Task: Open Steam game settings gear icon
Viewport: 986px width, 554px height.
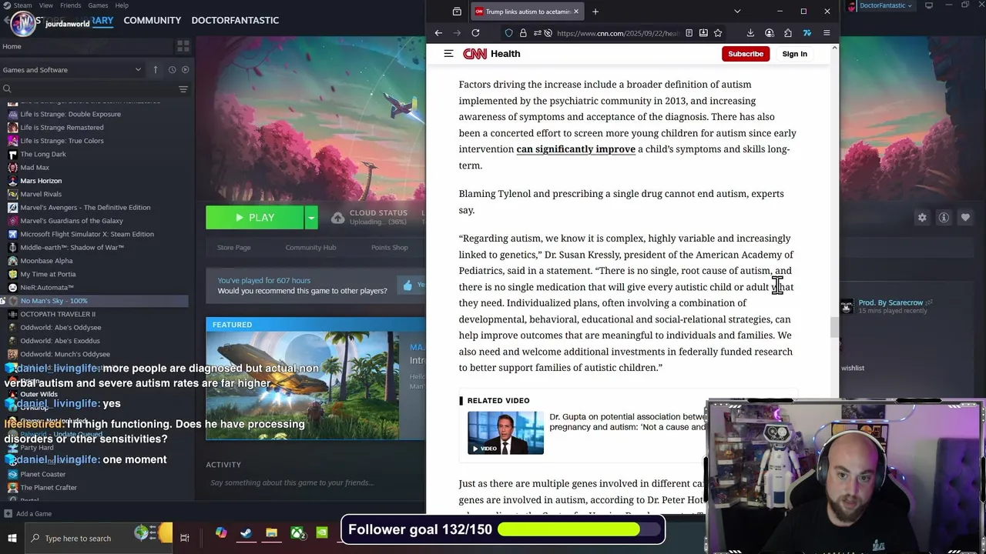Action: (922, 218)
